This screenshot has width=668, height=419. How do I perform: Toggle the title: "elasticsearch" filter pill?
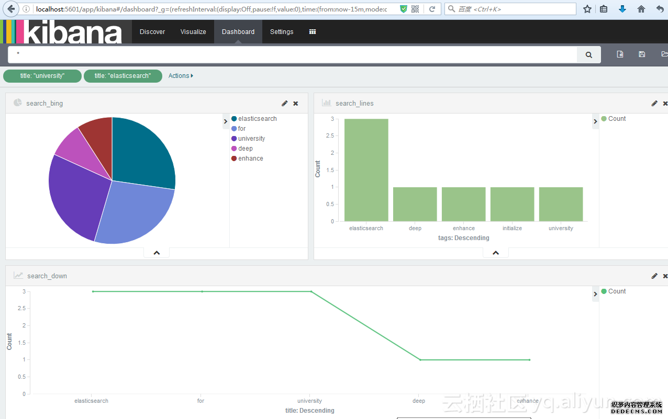tap(123, 76)
